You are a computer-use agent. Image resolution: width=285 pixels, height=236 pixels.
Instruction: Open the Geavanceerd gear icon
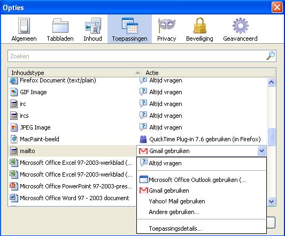pyautogui.click(x=241, y=26)
